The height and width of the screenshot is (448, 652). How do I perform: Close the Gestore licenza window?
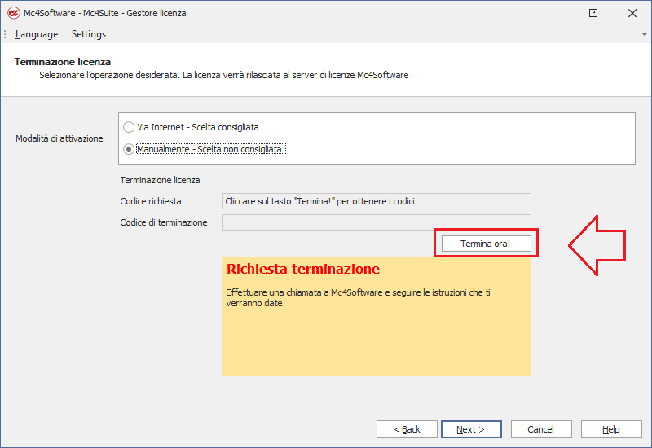point(632,13)
